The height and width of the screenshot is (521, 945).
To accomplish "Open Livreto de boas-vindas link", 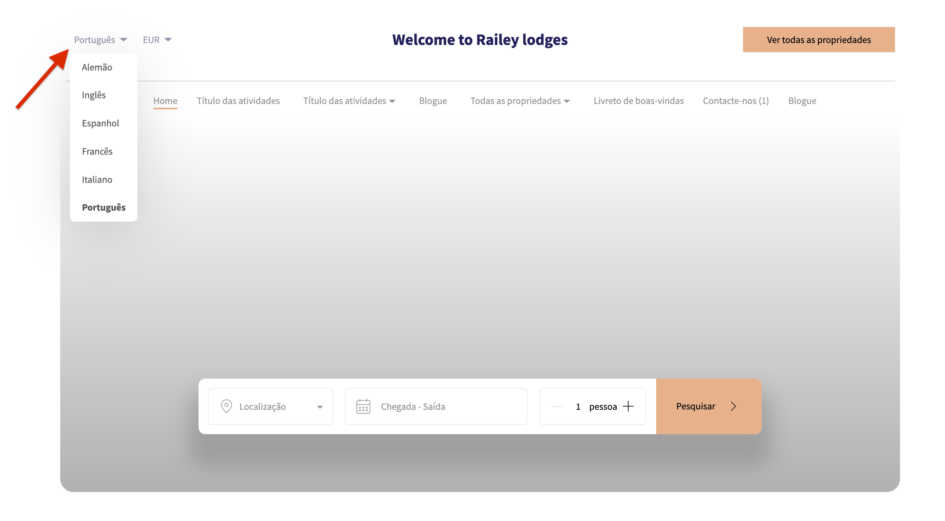I will (x=639, y=101).
